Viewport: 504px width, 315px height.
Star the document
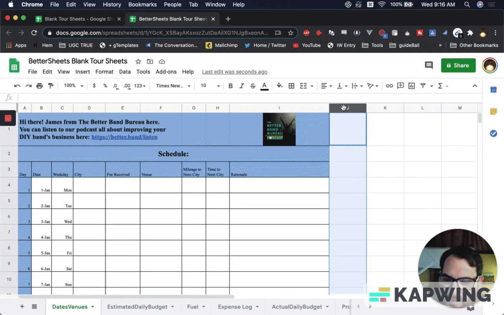tap(138, 61)
